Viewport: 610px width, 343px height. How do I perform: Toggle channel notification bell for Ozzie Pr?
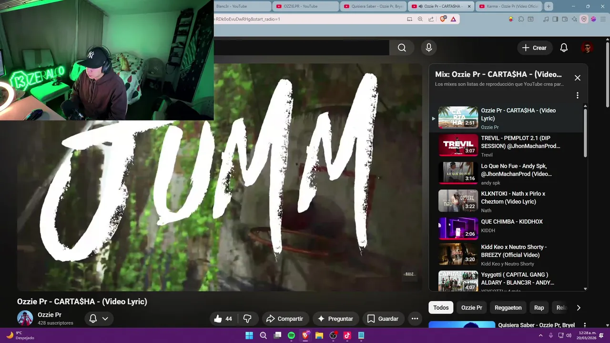tap(93, 319)
